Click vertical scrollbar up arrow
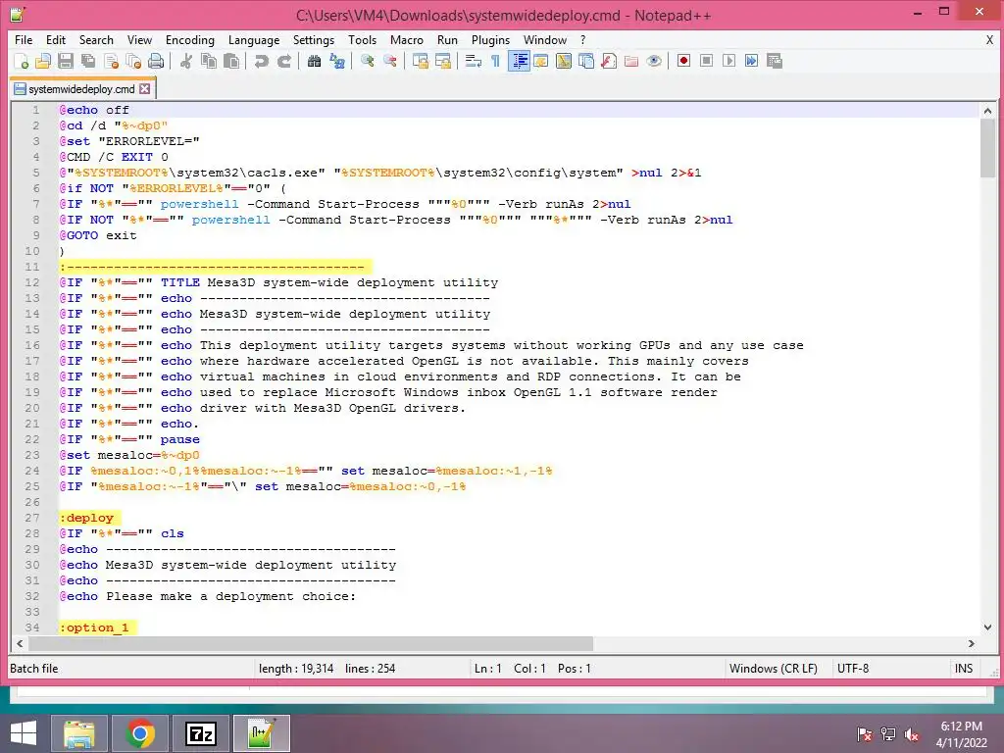Image resolution: width=1004 pixels, height=753 pixels. click(x=987, y=111)
